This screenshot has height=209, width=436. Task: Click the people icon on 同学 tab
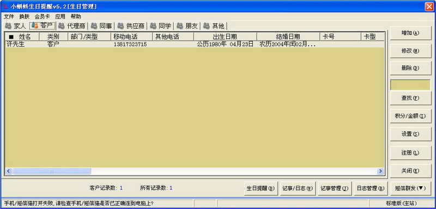click(153, 26)
